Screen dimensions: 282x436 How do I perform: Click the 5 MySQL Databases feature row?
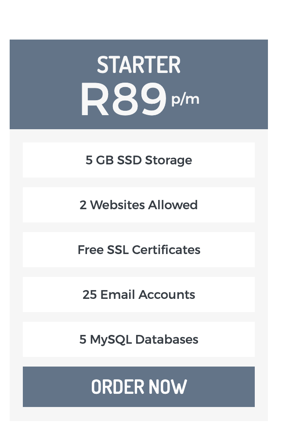coord(139,339)
